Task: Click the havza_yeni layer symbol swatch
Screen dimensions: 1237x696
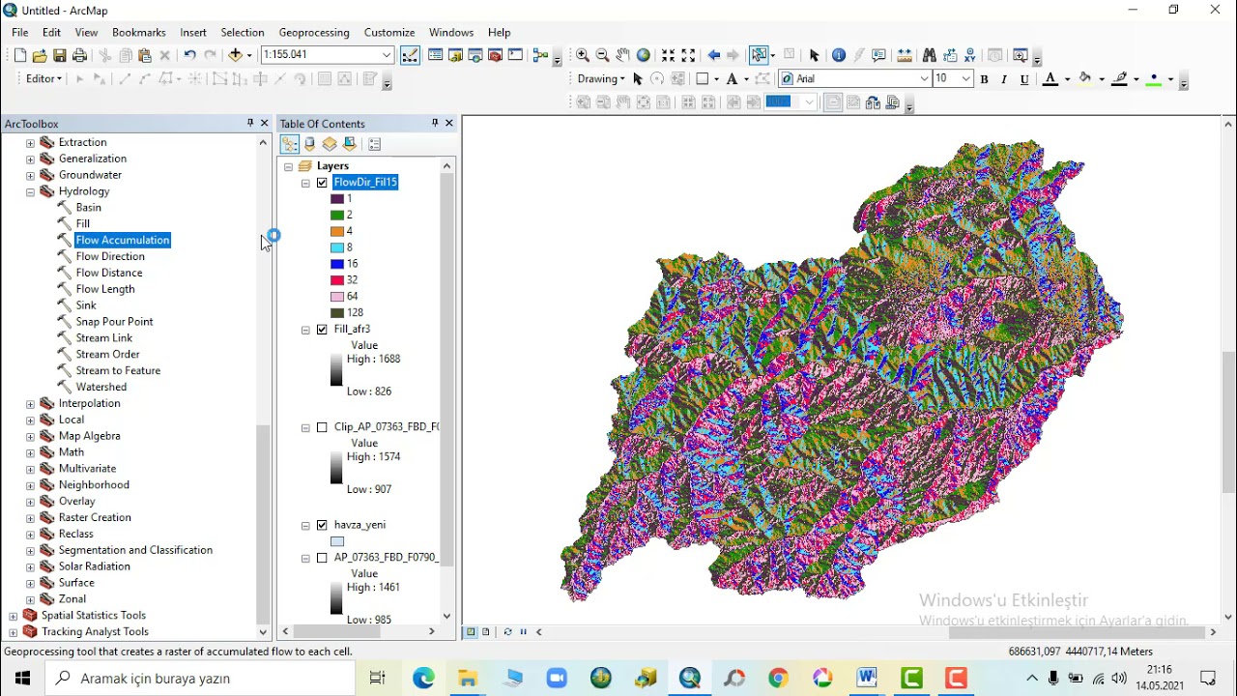Action: [x=337, y=541]
